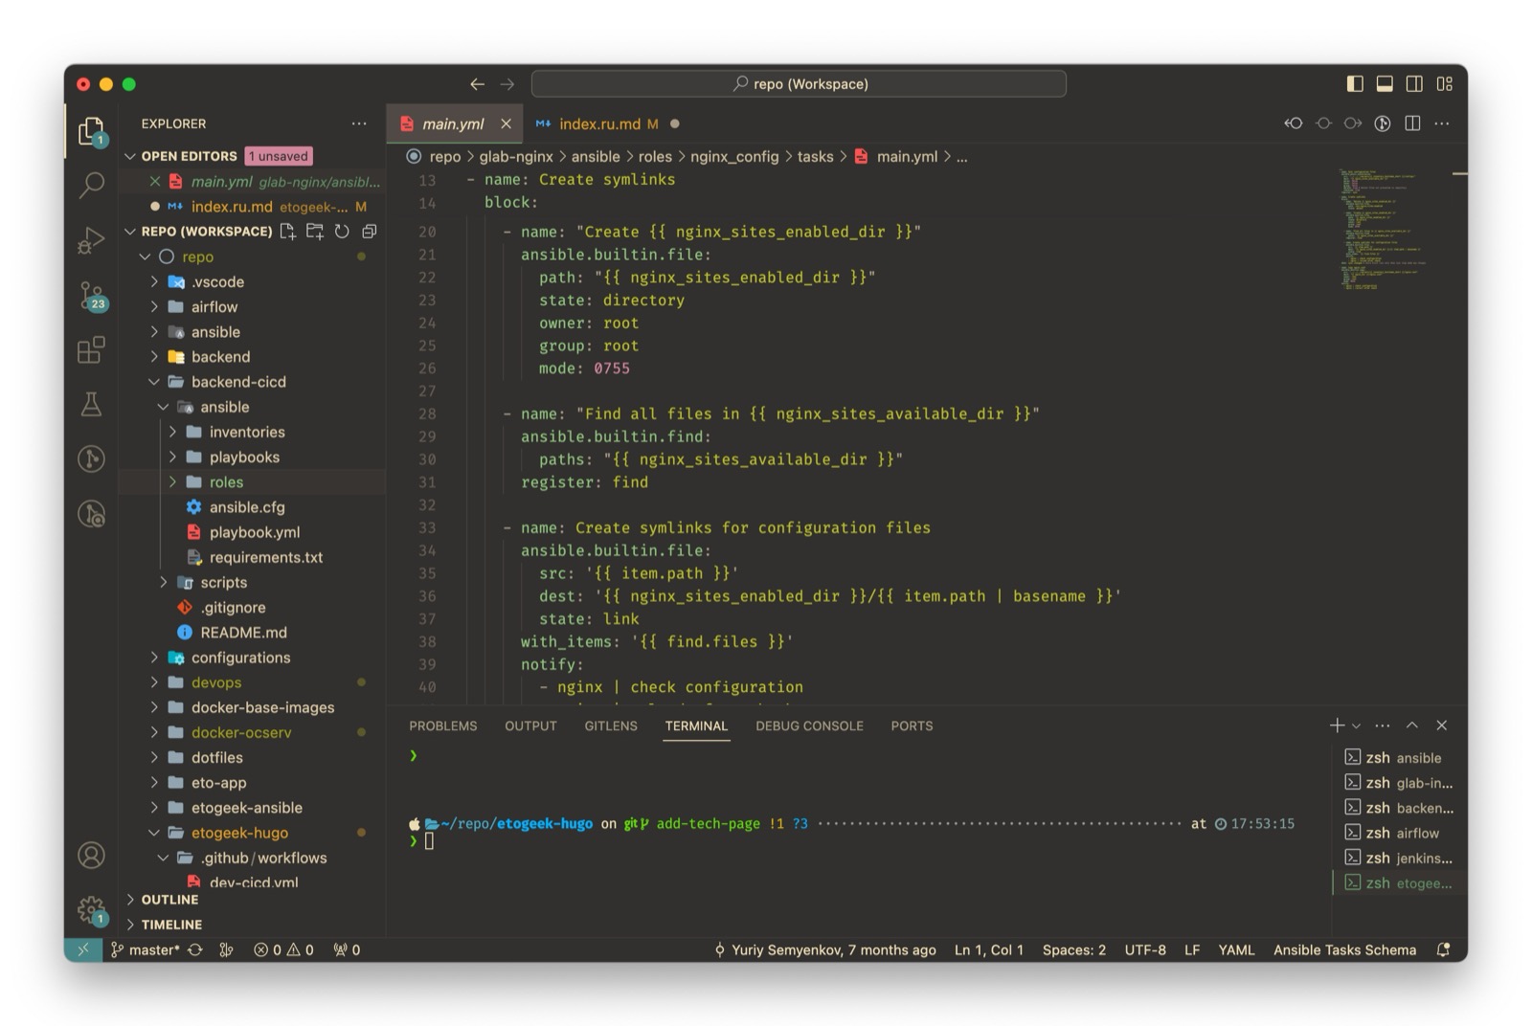Click New File icon in workspace header
The image size is (1532, 1026).
[287, 232]
